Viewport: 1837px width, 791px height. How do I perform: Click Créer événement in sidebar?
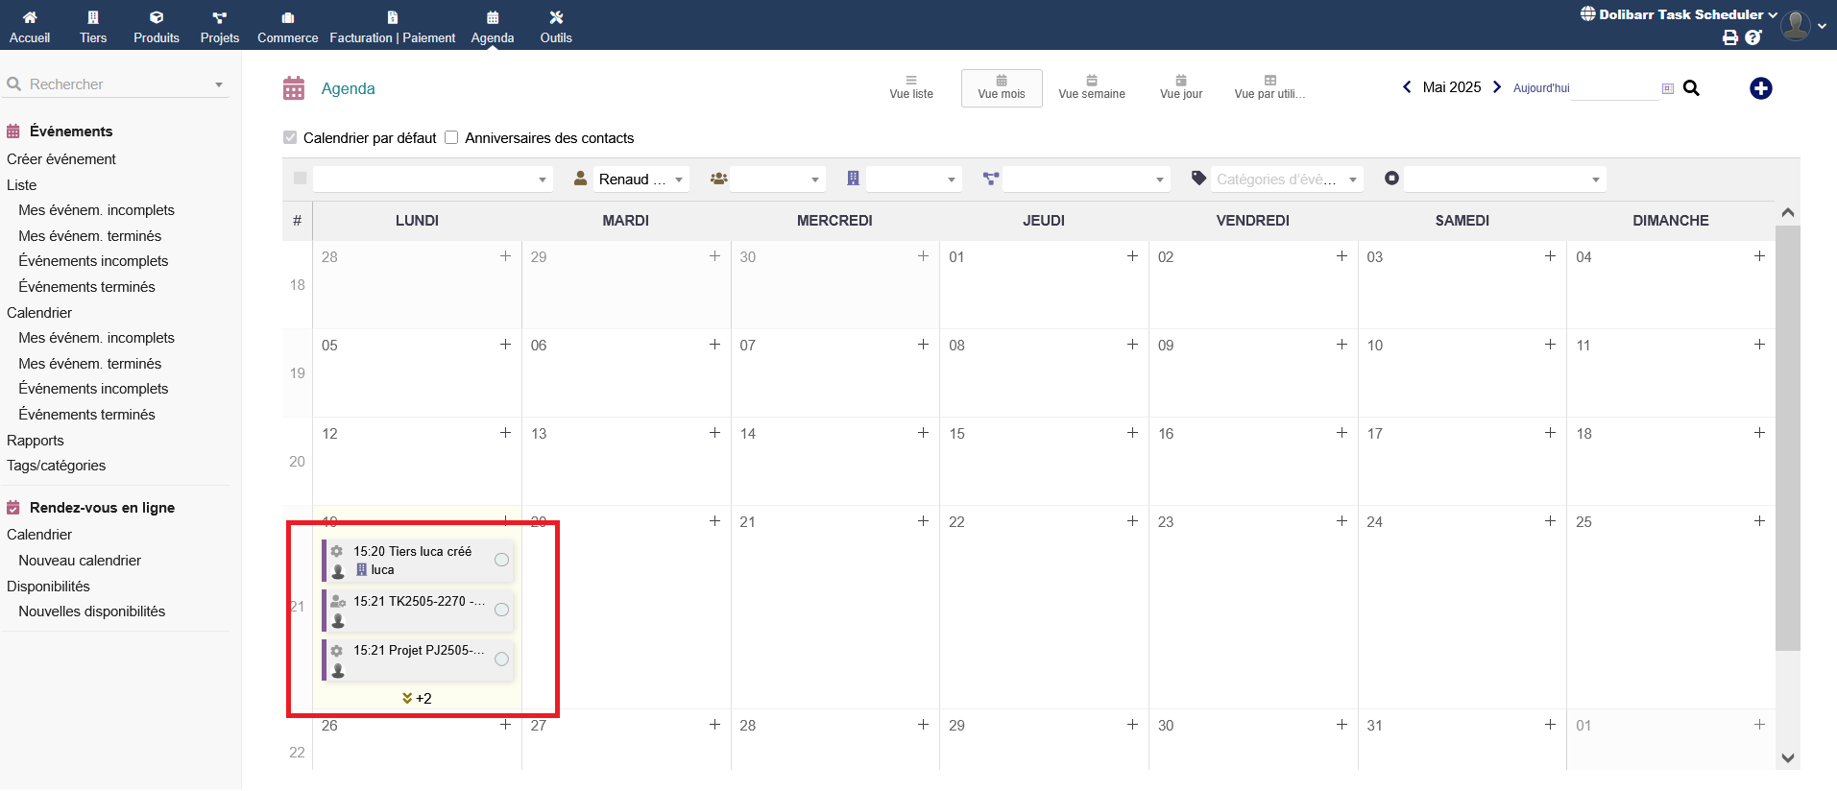[61, 159]
